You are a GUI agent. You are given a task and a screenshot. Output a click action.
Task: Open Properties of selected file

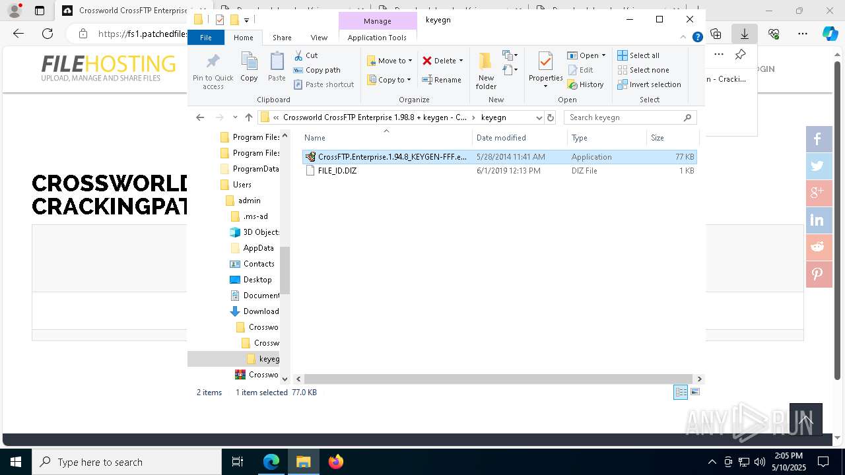click(545, 71)
